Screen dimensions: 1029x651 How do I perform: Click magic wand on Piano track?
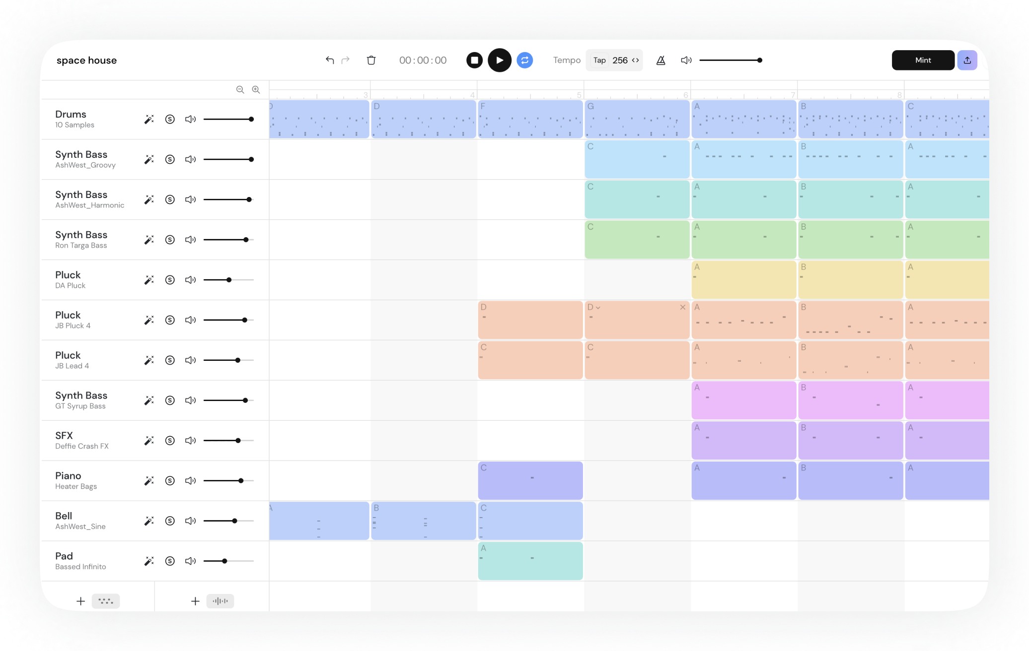pos(149,480)
